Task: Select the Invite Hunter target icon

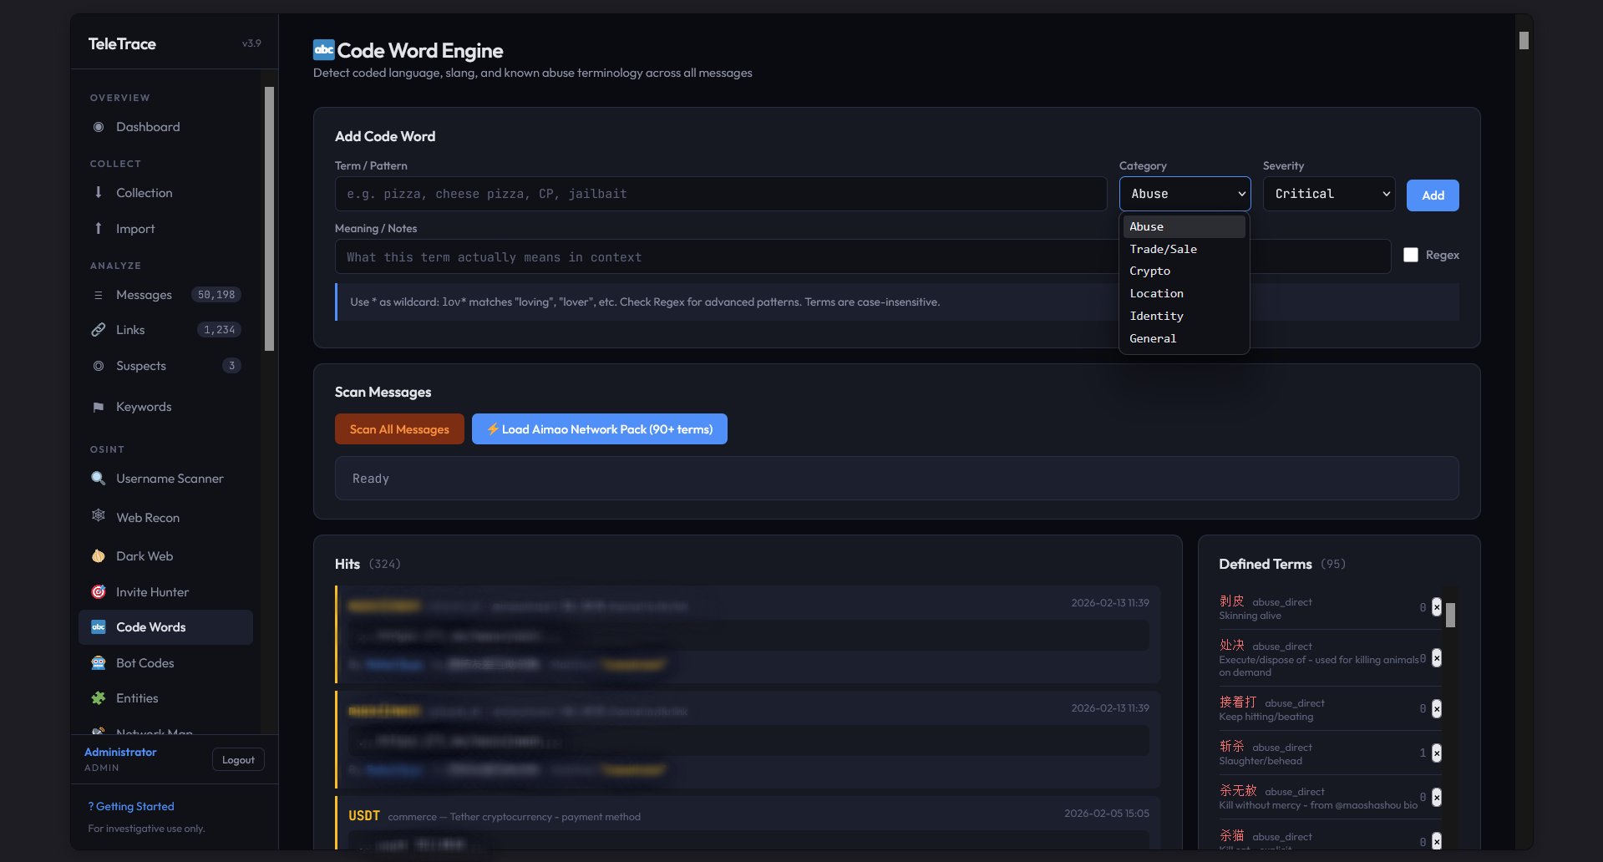Action: point(98,591)
